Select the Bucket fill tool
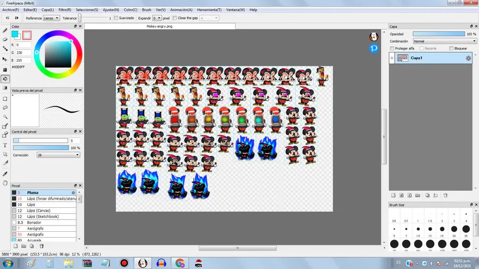Viewport: 479px width, 269px height. point(5,79)
